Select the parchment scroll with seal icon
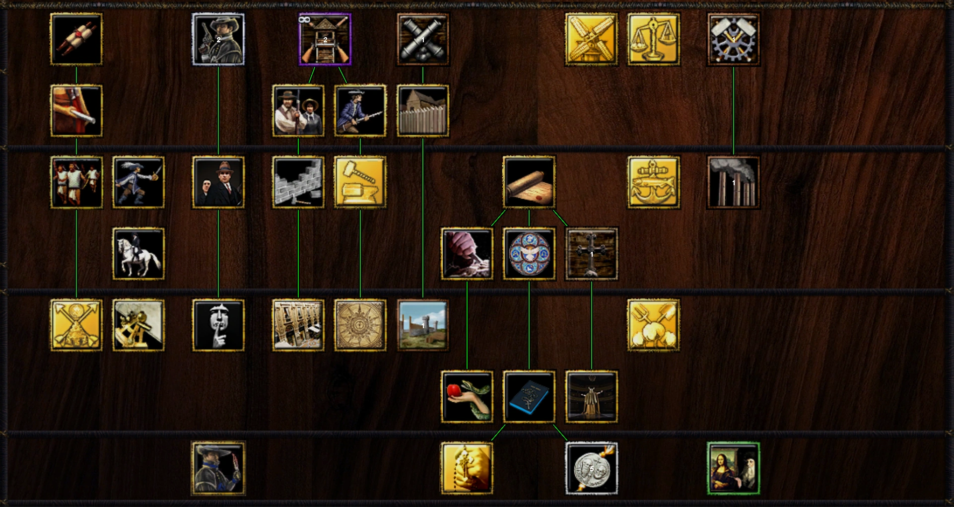954x507 pixels. coord(529,182)
